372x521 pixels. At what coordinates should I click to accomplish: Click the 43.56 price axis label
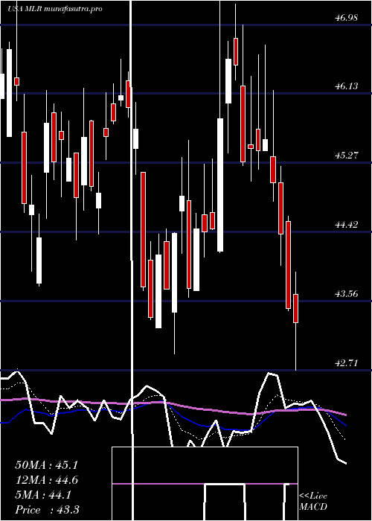pyautogui.click(x=347, y=294)
